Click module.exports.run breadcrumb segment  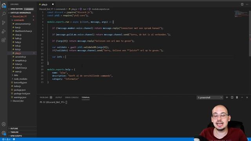(100, 9)
